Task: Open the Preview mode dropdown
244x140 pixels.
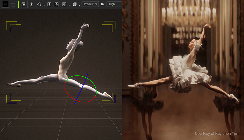Action: [90, 4]
